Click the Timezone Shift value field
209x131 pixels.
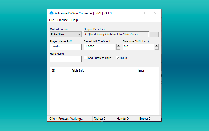[138, 47]
